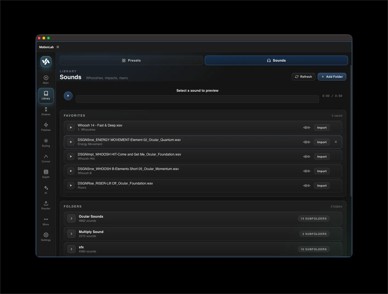The width and height of the screenshot is (388, 294).
Task: Expand the sfx folder
Action: point(71,249)
